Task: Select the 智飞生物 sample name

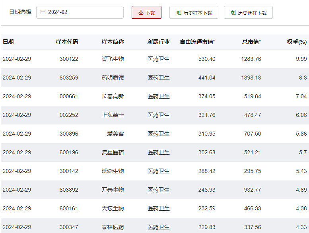Action: coord(113,59)
